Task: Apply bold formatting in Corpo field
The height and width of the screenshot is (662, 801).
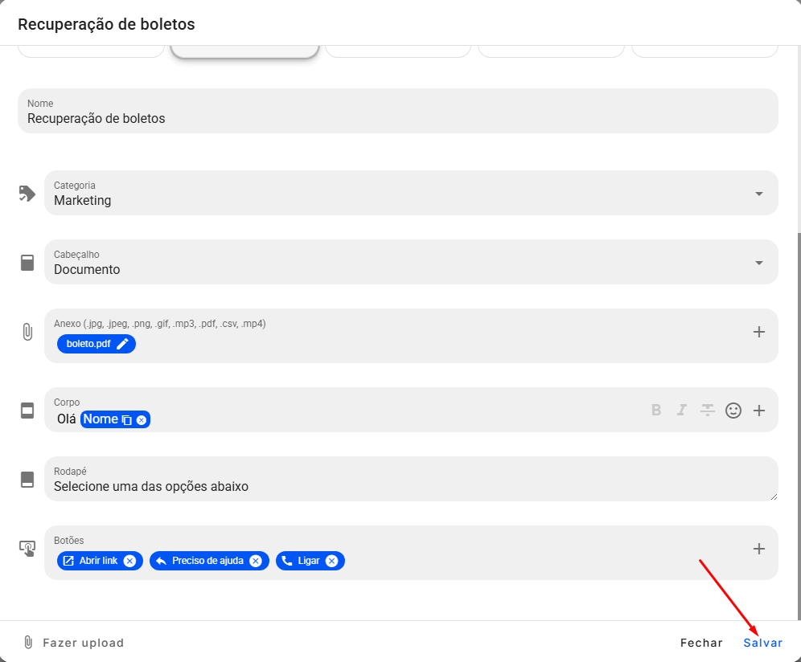Action: [x=656, y=410]
